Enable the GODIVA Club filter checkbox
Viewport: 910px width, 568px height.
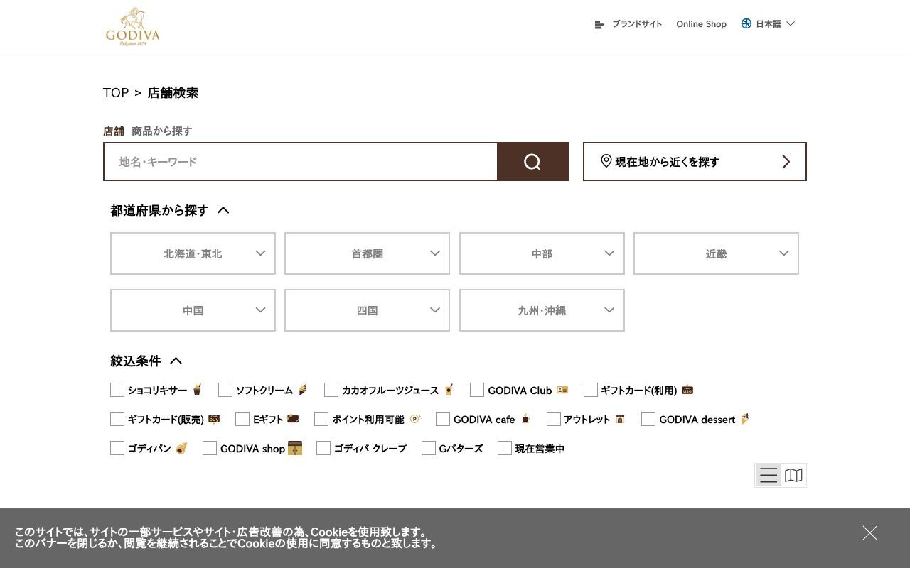pos(477,390)
